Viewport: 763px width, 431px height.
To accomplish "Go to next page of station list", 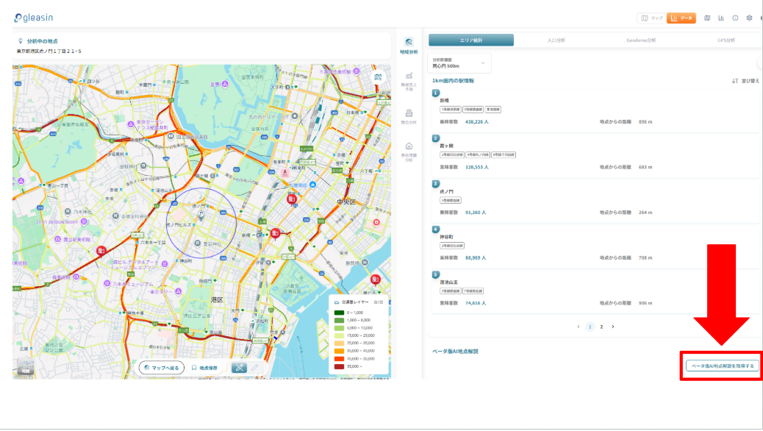I will click(x=613, y=326).
